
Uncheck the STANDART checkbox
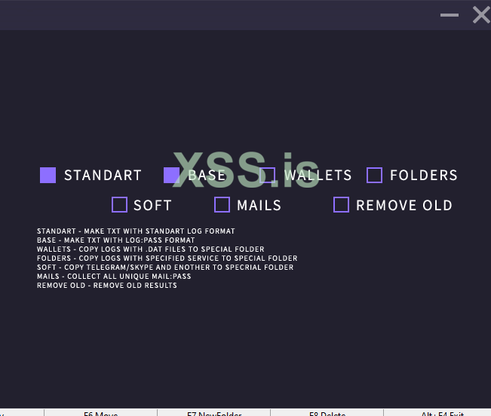pyautogui.click(x=48, y=175)
